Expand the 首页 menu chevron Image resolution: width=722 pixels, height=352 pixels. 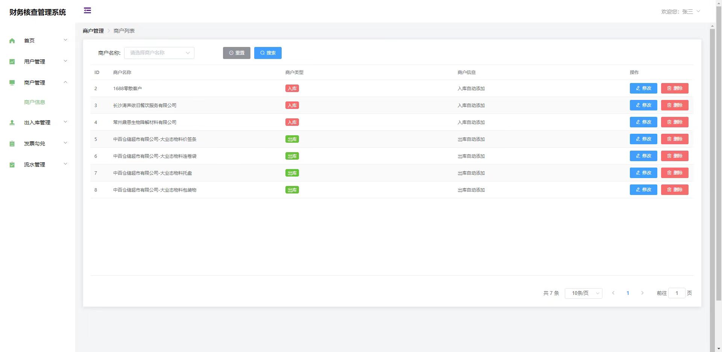[65, 40]
